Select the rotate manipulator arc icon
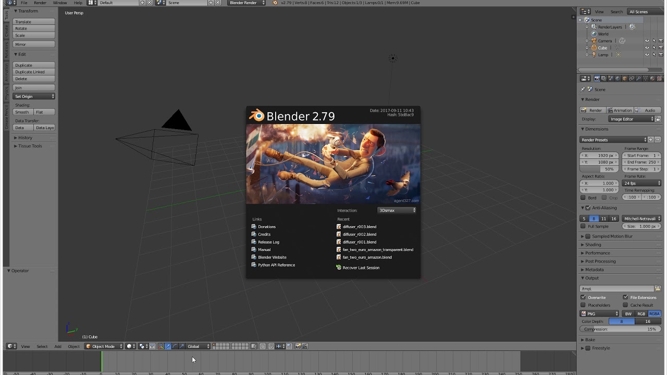 point(175,346)
